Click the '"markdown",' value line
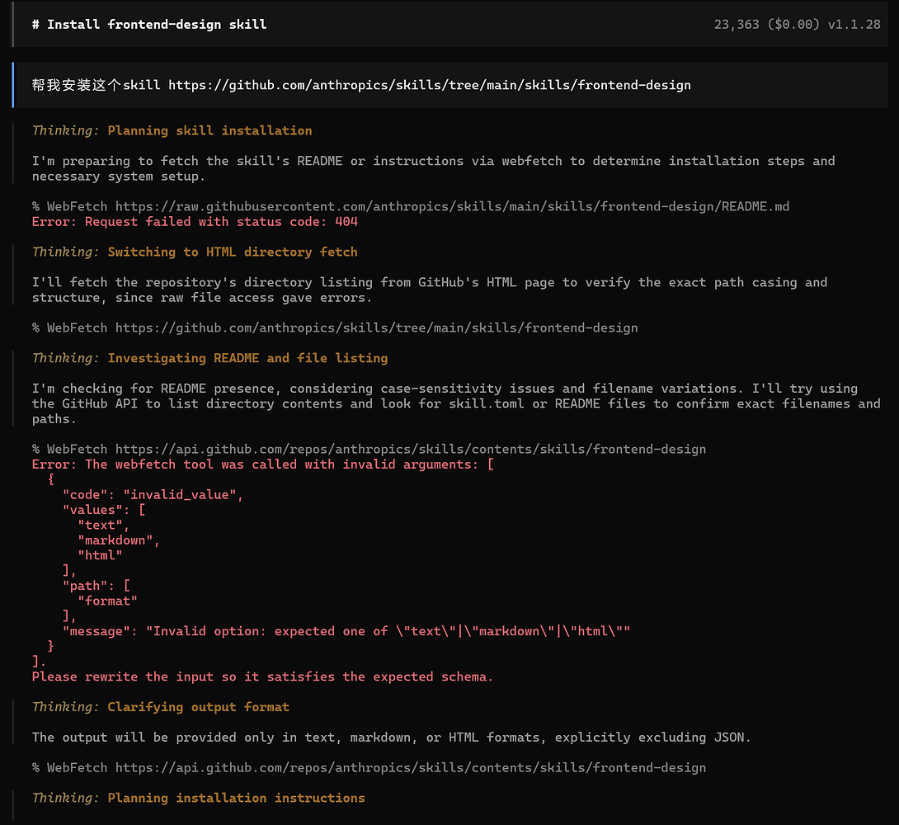Screen dimensions: 899x825 pos(119,540)
